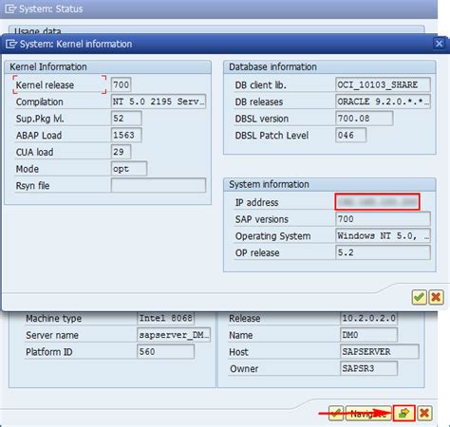
Task: Click SAP versions field value 700
Action: [x=383, y=219]
